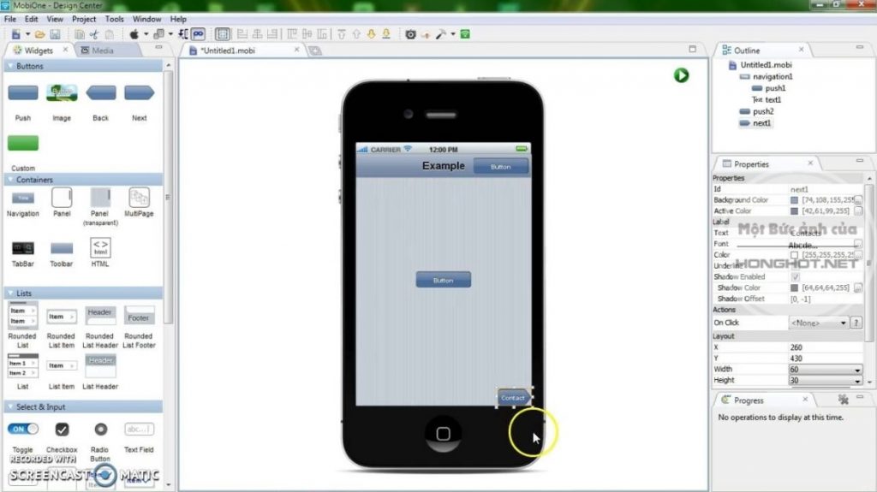Collapse the Lists widget section
Viewport: 877px width, 492px height.
point(10,293)
